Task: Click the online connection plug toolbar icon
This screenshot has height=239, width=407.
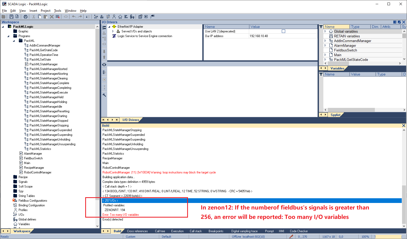Action: click(152, 16)
